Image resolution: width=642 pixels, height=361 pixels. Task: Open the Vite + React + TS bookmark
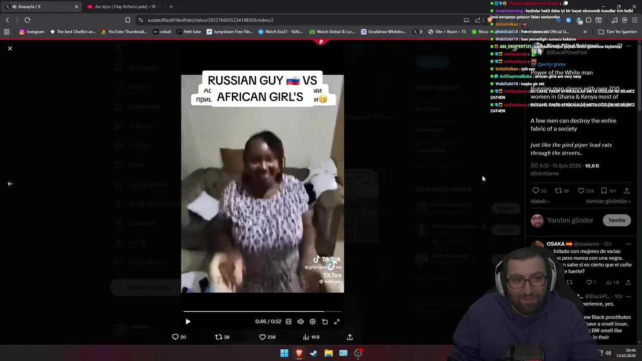point(446,32)
